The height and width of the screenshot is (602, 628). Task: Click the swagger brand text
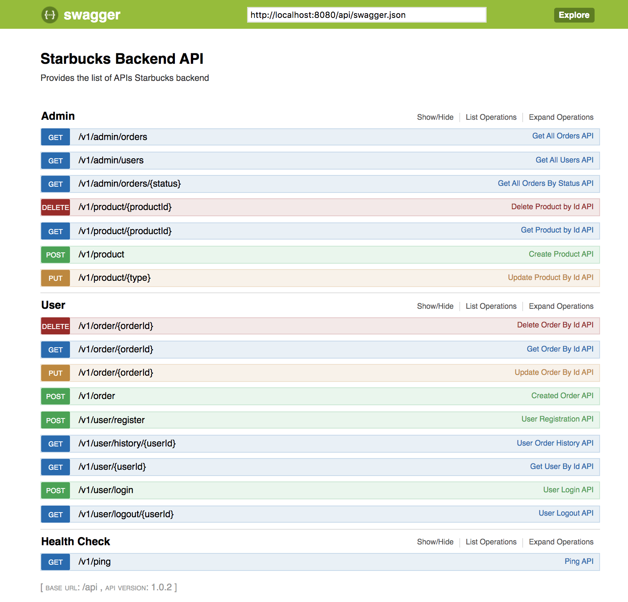pyautogui.click(x=92, y=15)
